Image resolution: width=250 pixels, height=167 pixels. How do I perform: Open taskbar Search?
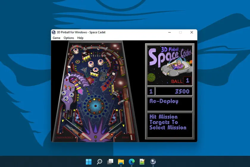click(x=99, y=162)
